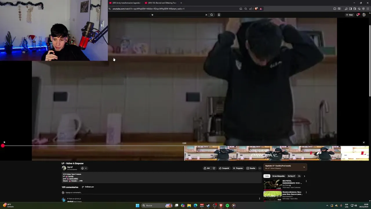Viewport: 371px width, 209px height.
Task: Open Brave browser from the taskbar
Action: click(x=221, y=206)
